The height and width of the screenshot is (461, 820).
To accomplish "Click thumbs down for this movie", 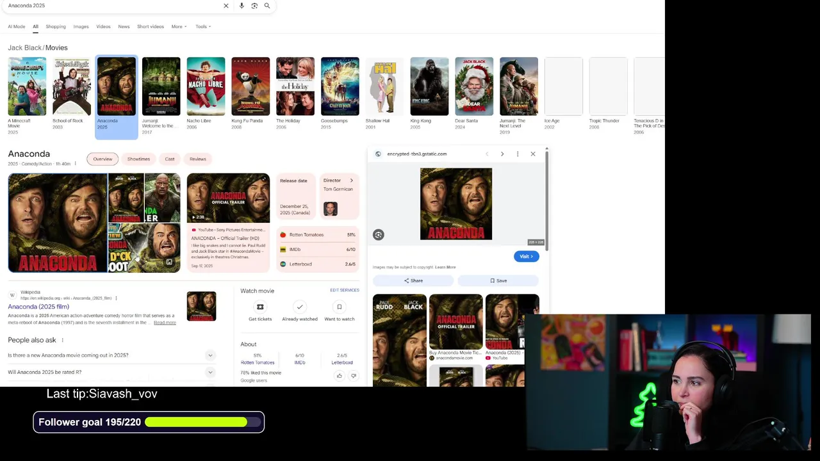I will tap(353, 376).
